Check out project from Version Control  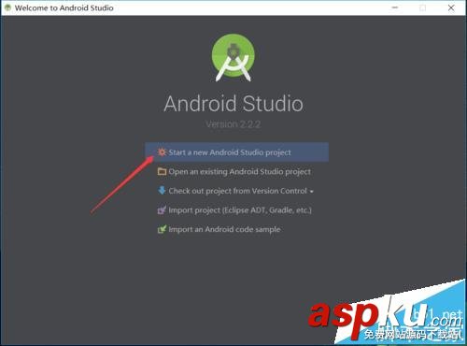(238, 191)
